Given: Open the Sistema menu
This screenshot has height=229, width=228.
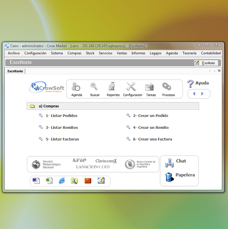Looking at the screenshot, I should [x=57, y=53].
